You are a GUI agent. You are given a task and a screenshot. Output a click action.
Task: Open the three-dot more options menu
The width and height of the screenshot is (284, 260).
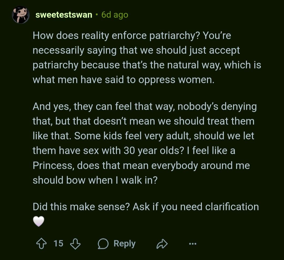pos(193,244)
